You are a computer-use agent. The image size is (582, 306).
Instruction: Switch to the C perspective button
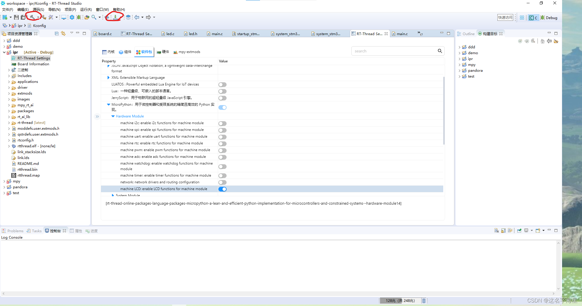[x=533, y=18]
